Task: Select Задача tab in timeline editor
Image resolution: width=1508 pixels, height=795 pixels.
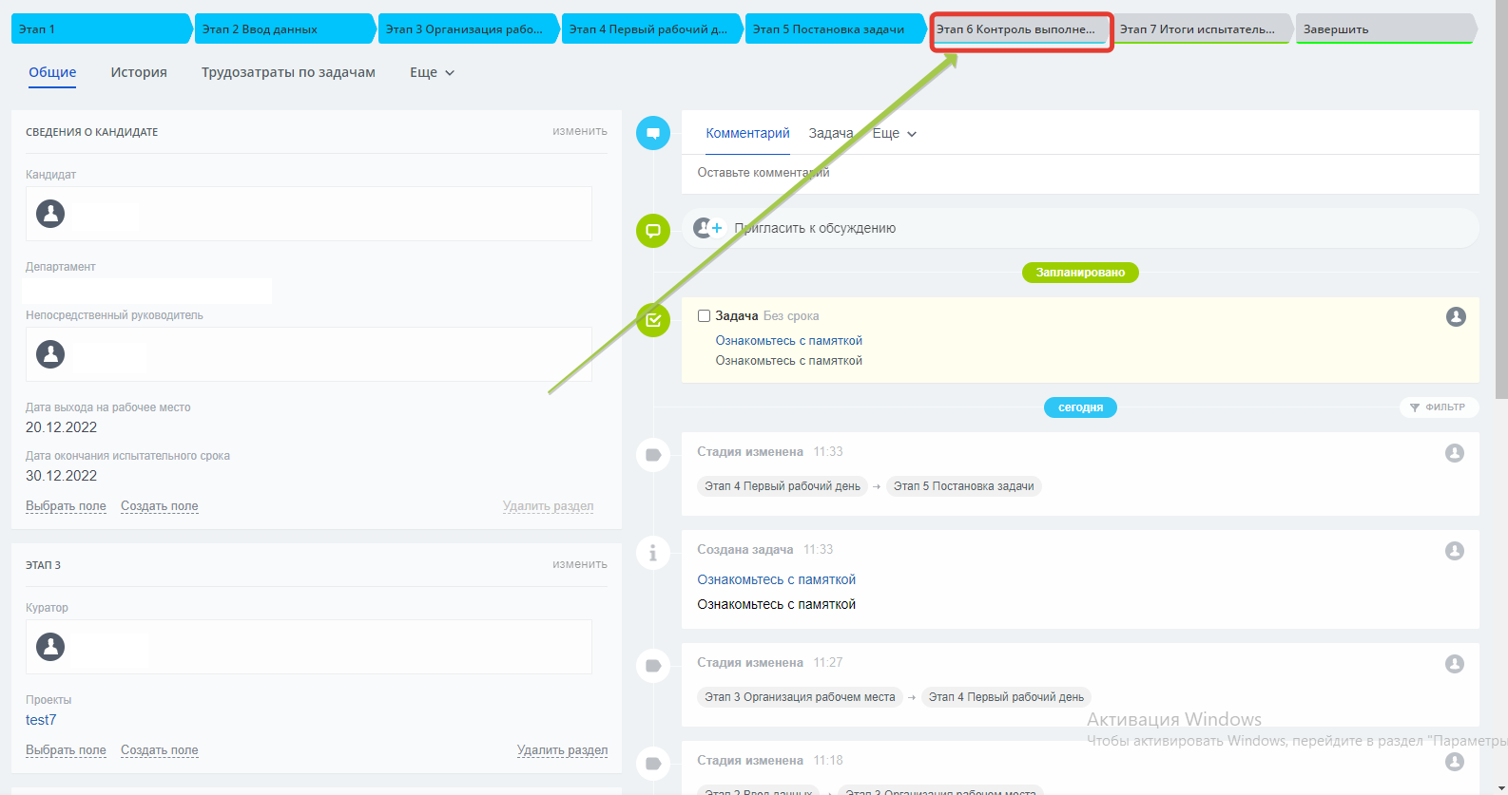Action: pyautogui.click(x=831, y=133)
